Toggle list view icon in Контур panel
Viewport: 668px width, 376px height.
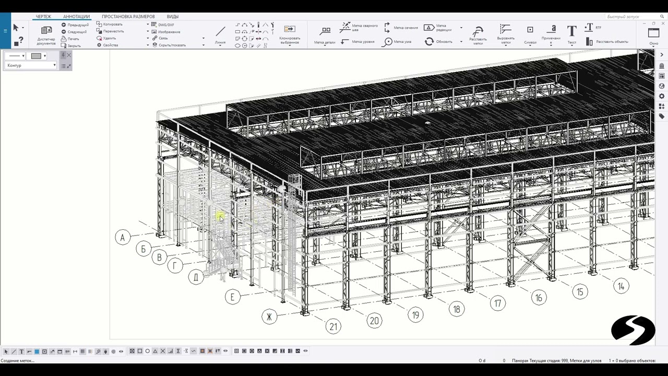63,66
